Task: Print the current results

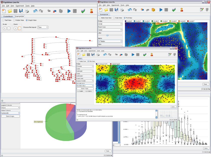Action: [98, 55]
